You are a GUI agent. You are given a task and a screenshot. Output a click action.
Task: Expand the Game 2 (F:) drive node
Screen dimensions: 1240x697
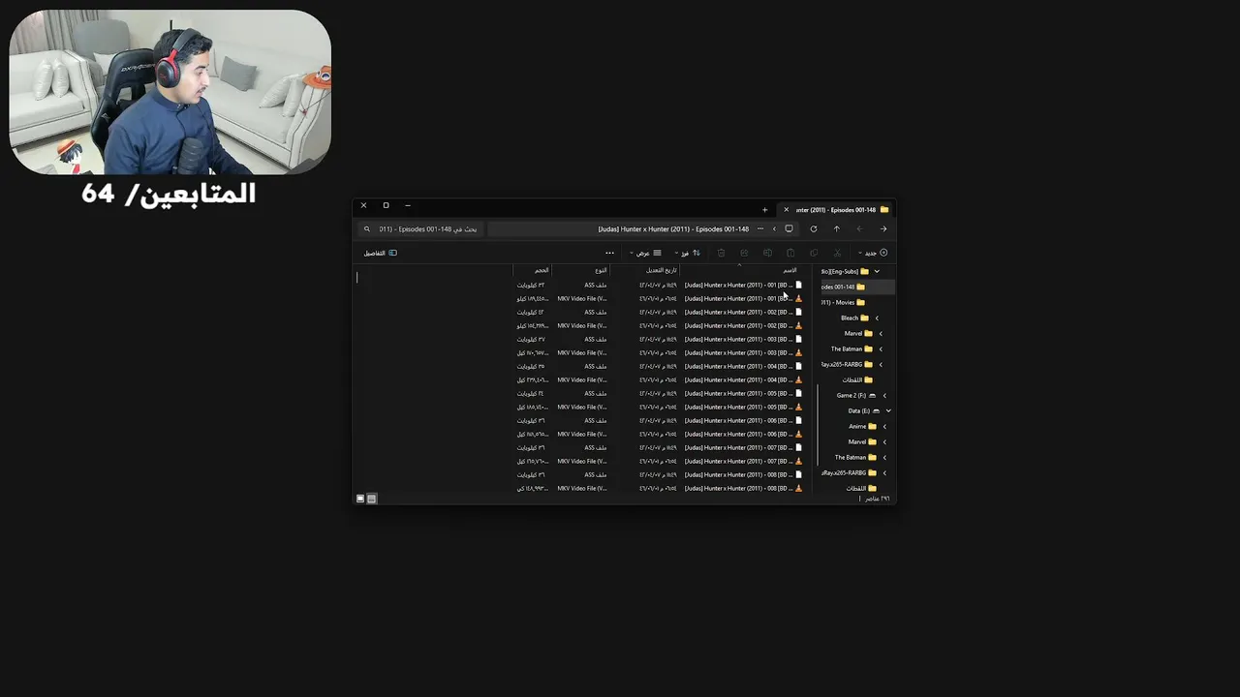coord(884,396)
